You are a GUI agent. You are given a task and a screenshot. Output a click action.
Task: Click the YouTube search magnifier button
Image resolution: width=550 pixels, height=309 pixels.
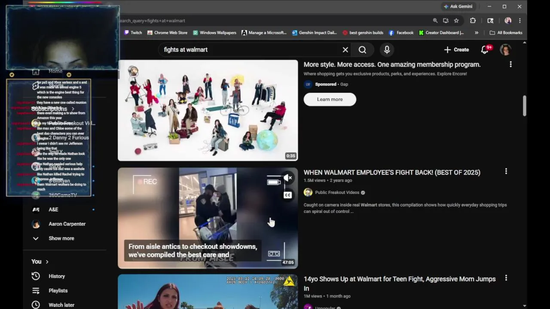click(x=362, y=50)
